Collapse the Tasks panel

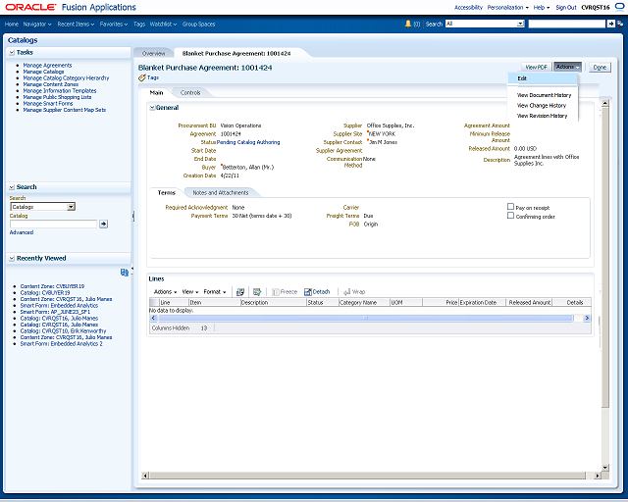[x=12, y=52]
